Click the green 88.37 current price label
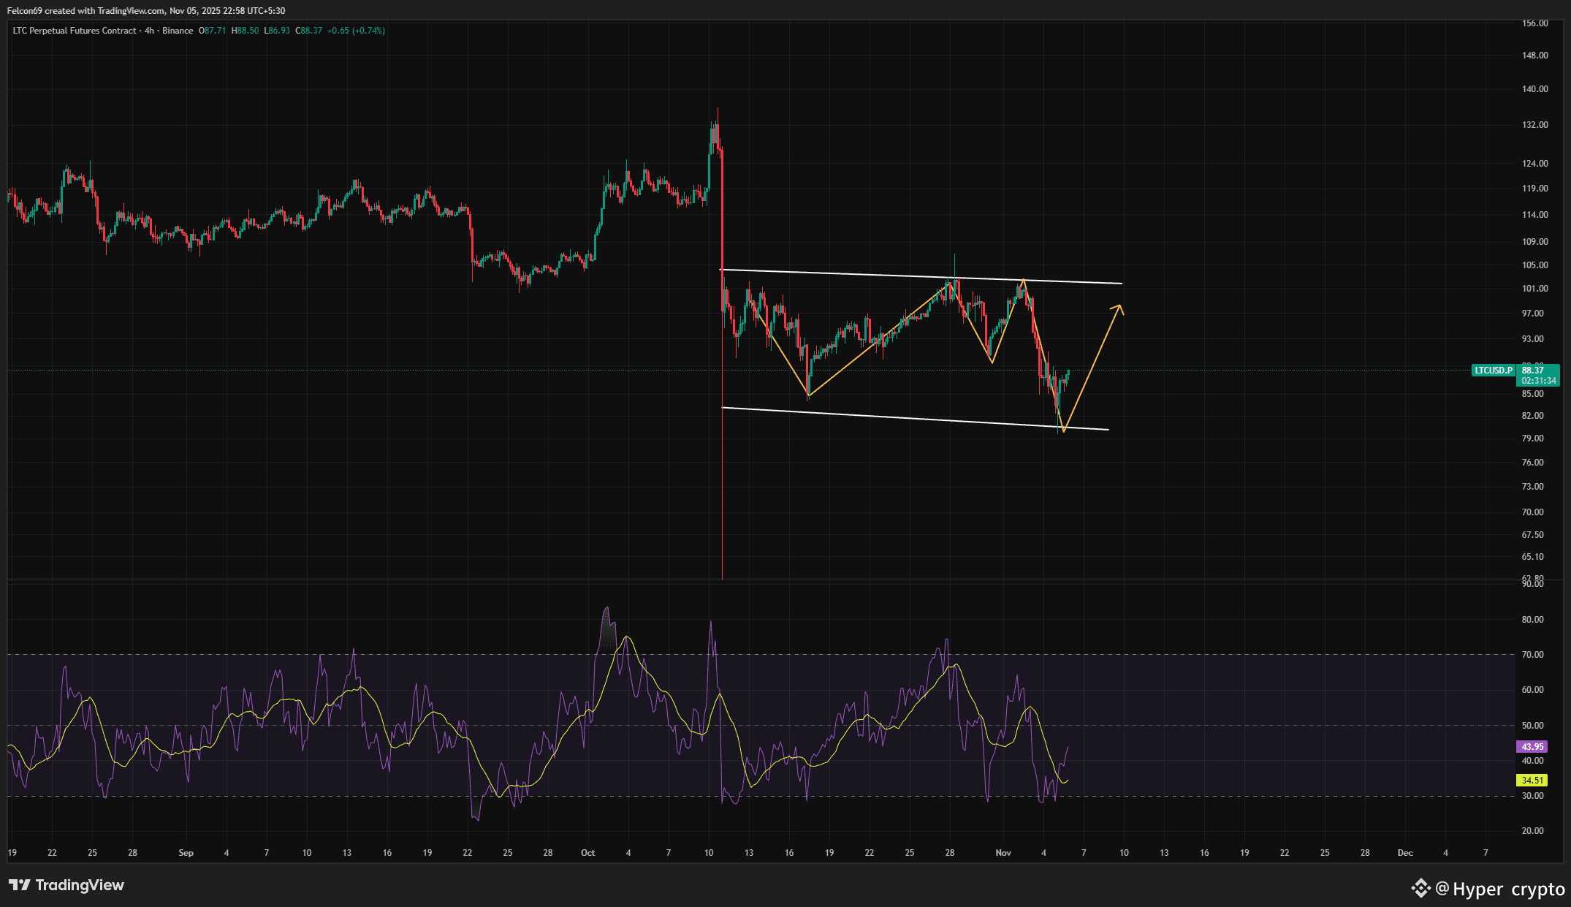The image size is (1571, 907). [x=1533, y=371]
